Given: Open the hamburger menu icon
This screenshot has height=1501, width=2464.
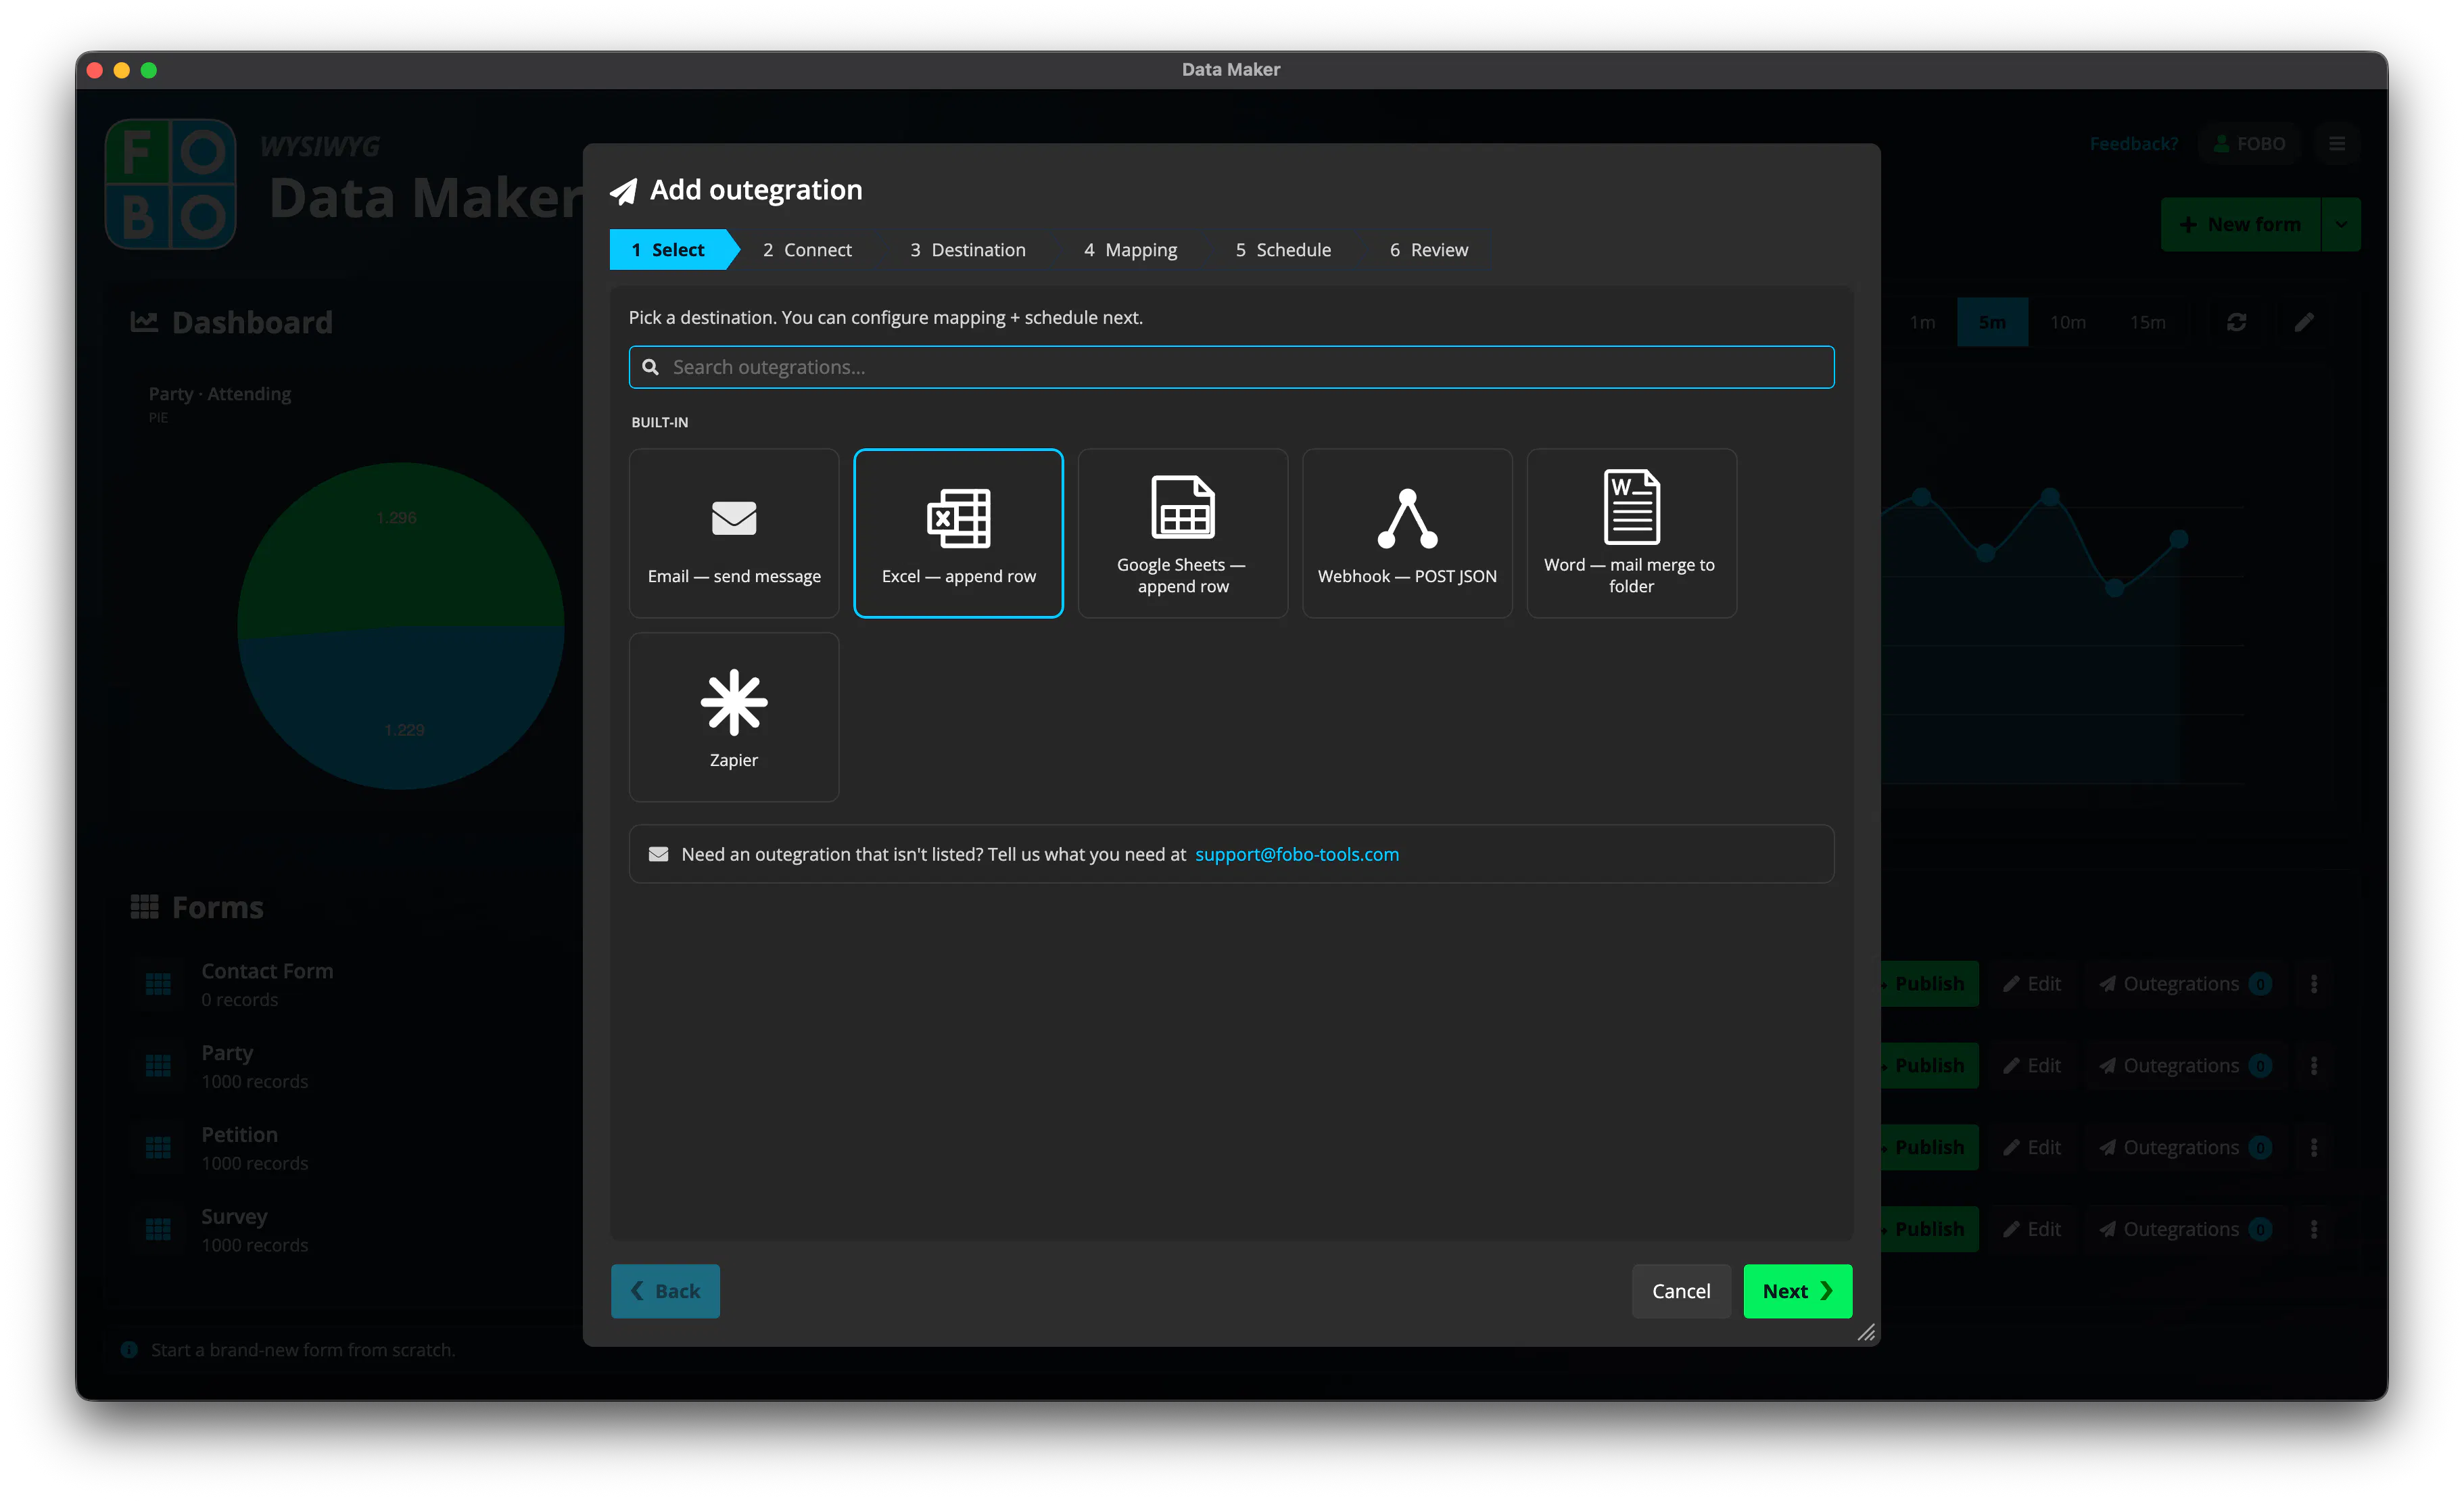Looking at the screenshot, I should coord(2337,144).
